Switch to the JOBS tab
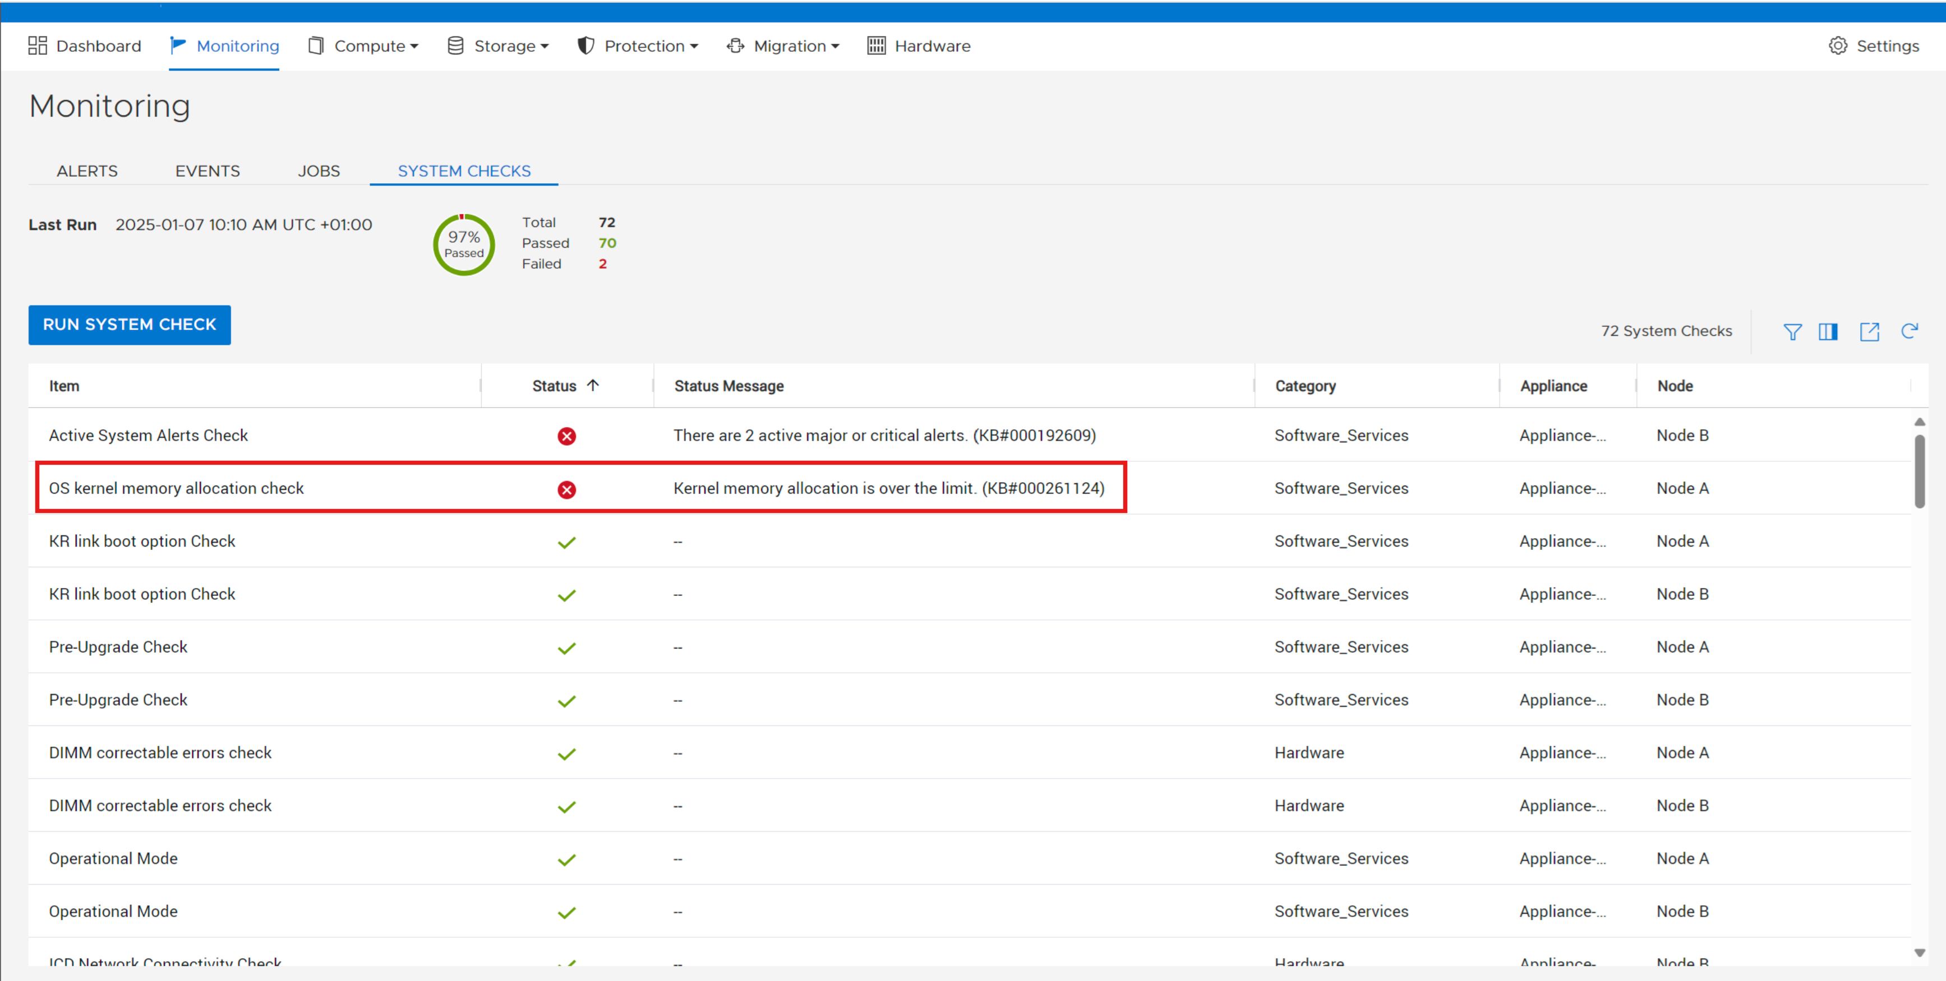 pyautogui.click(x=318, y=170)
